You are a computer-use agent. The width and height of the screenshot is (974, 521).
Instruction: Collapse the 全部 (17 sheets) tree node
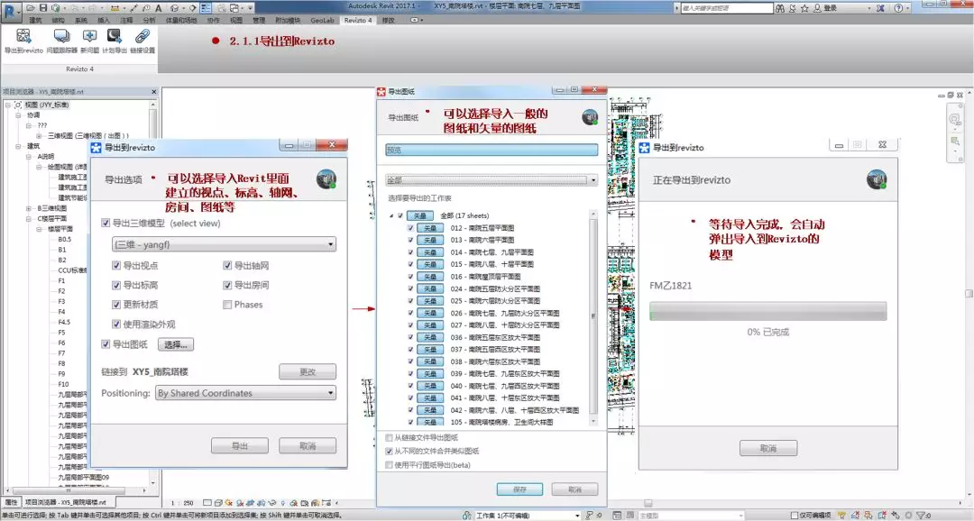(391, 216)
